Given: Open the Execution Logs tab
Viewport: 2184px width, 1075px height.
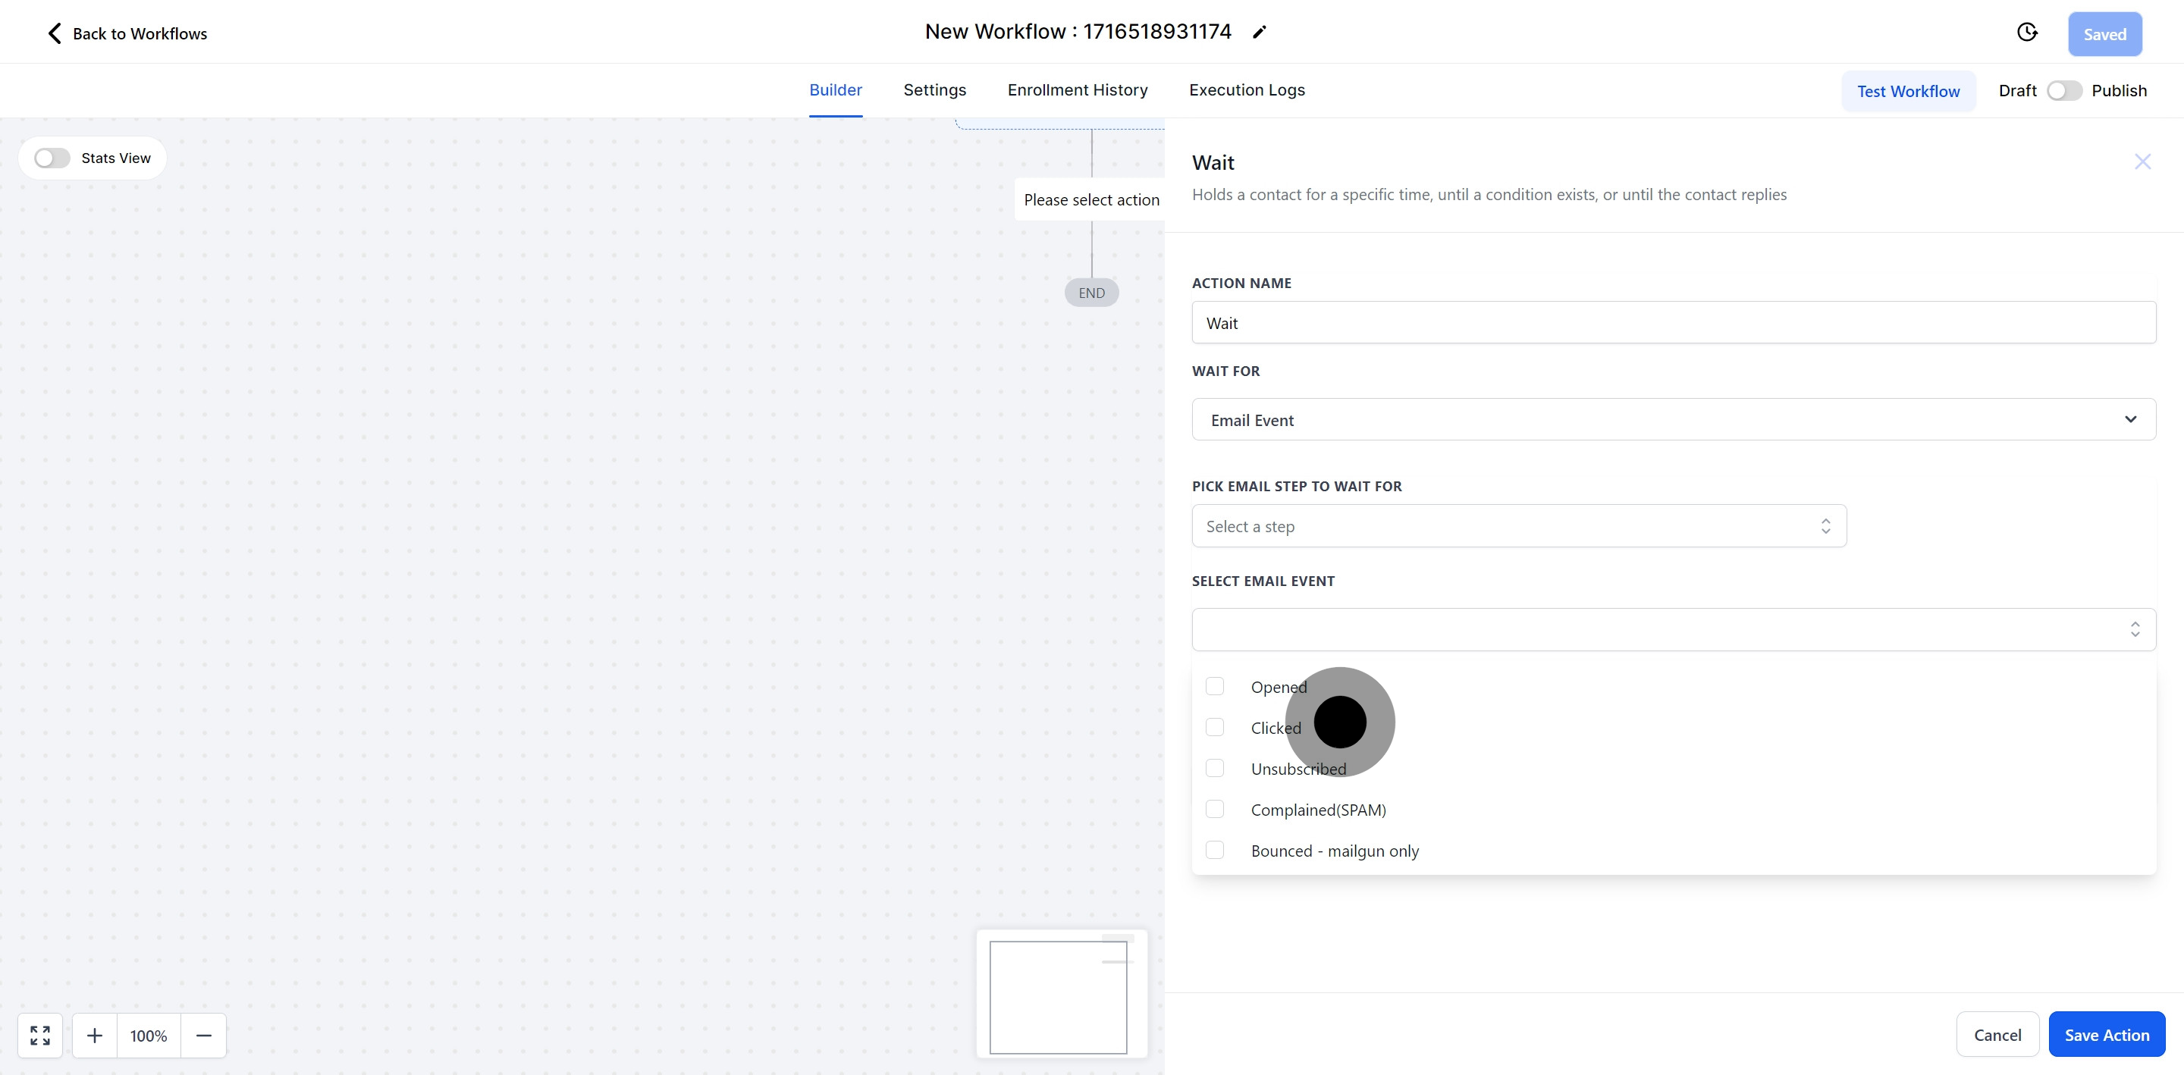Looking at the screenshot, I should (1246, 90).
